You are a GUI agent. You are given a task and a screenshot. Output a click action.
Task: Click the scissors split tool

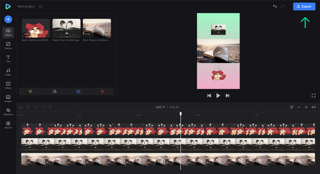click(21, 107)
